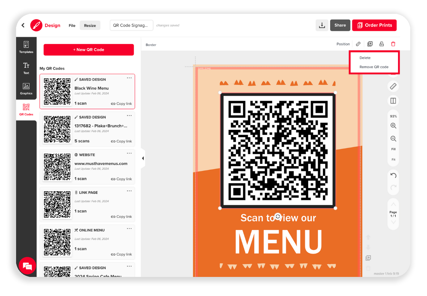The height and width of the screenshot is (296, 427).
Task: Choose Remove QR code option
Action: point(374,67)
